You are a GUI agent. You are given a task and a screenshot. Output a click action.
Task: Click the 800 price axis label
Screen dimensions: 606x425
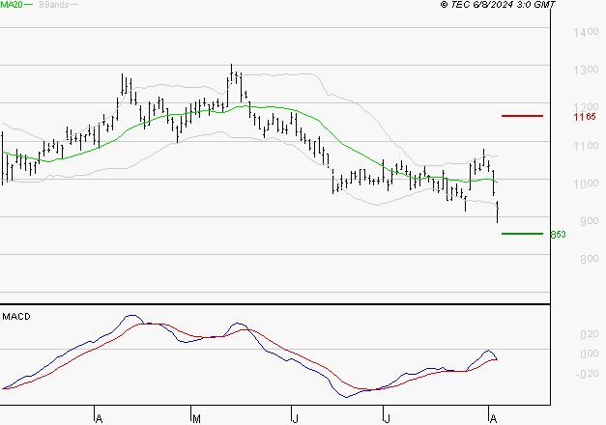(590, 259)
